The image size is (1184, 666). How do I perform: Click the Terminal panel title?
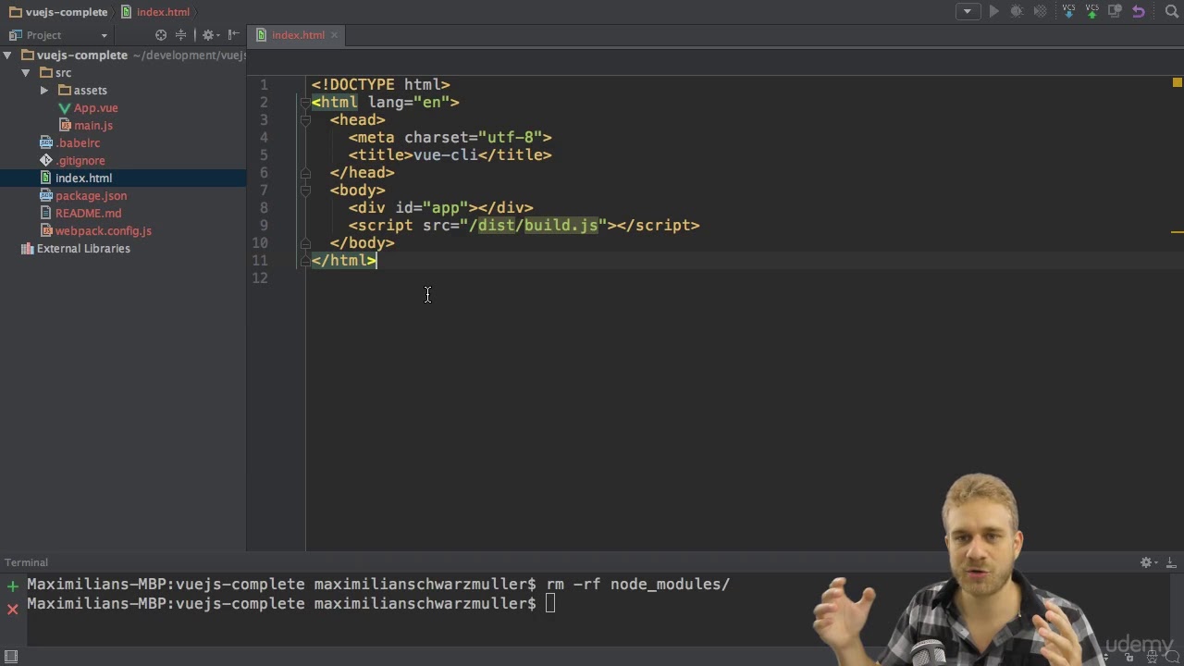pos(26,562)
